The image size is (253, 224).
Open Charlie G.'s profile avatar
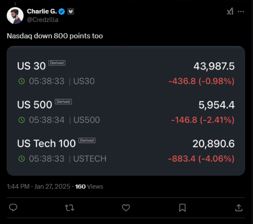click(x=15, y=16)
